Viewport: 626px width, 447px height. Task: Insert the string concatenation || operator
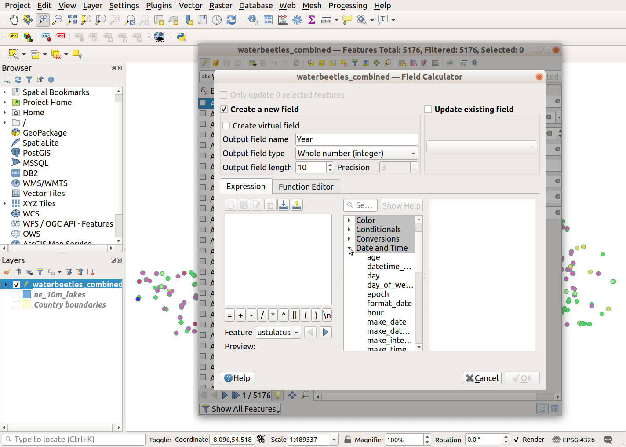pyautogui.click(x=295, y=315)
